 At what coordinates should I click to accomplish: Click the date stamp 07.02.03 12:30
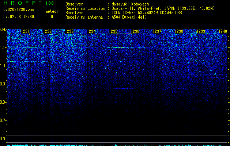[19, 17]
